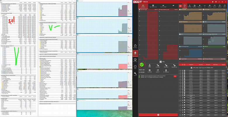Click the color swatch in CPU Package graph window

pyautogui.click(x=128, y=11)
